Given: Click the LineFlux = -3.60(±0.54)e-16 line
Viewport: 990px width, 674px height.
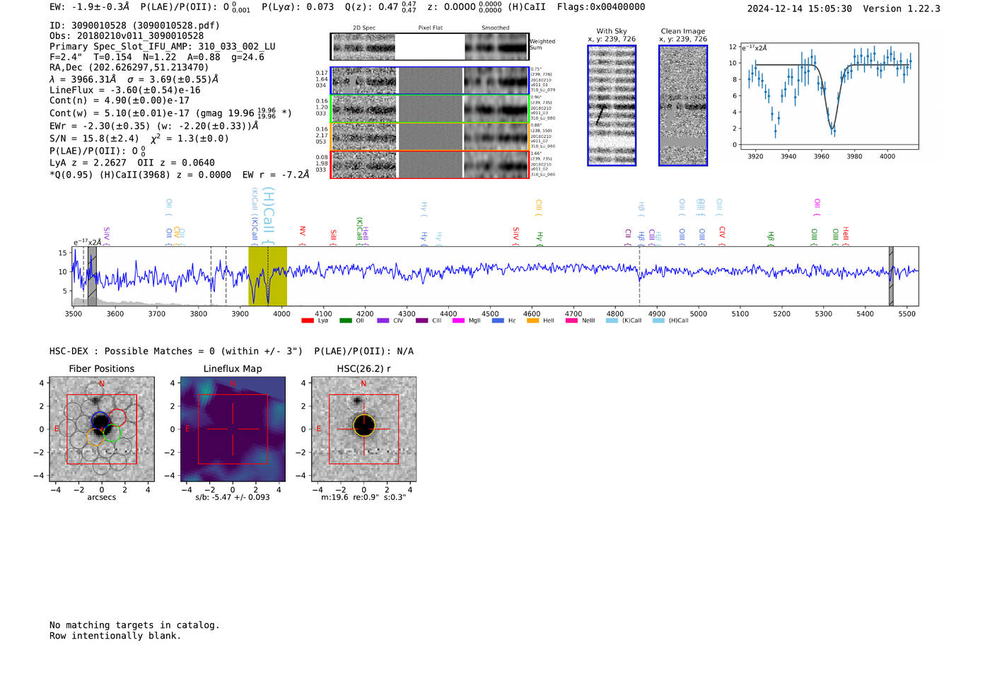Looking at the screenshot, I should click(x=125, y=91).
